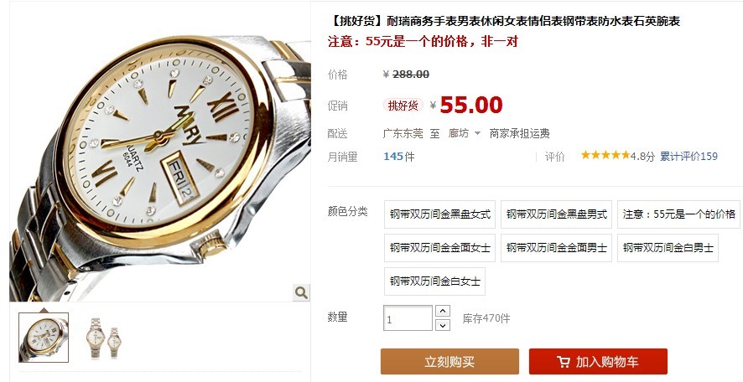Focus the quantity input field
743x382 pixels.
tap(408, 318)
